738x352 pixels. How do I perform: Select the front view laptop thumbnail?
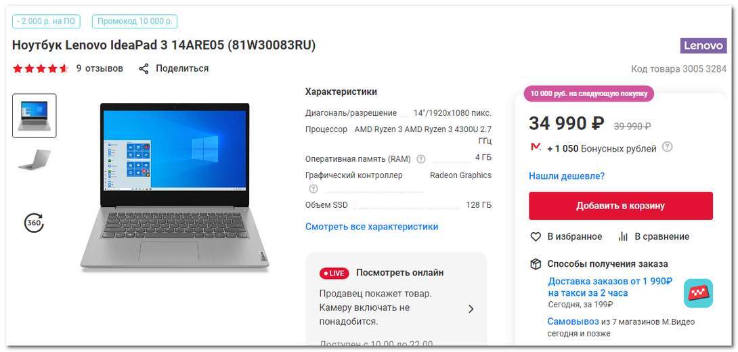[35, 116]
